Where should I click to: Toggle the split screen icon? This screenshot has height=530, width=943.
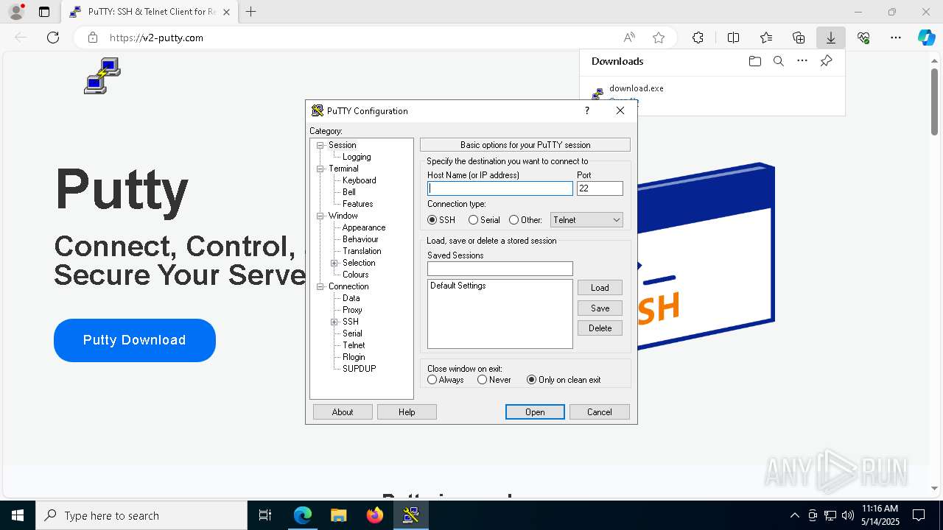[734, 38]
